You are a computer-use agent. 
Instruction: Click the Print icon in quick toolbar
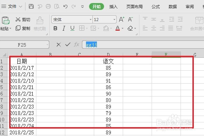tap(48, 6)
